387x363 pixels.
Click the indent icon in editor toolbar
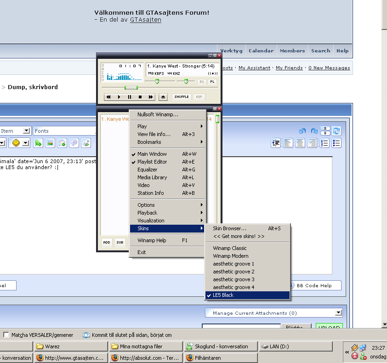click(276, 143)
